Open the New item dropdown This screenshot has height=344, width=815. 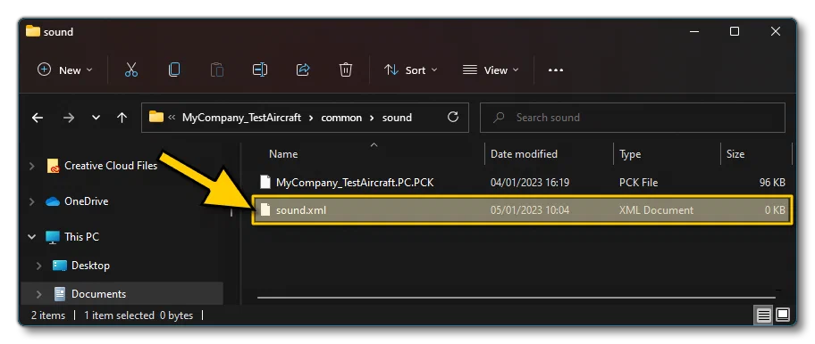(65, 70)
